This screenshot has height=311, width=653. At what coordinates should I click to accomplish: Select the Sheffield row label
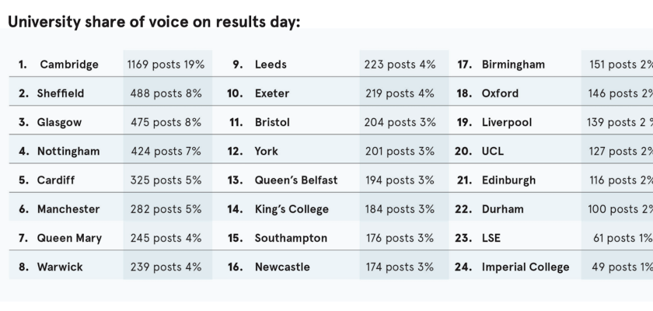pyautogui.click(x=61, y=93)
